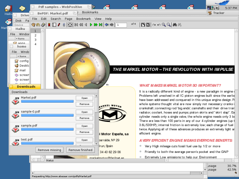239x179 pixels.
Task: Click the green next page arrow
Action: [91, 25]
